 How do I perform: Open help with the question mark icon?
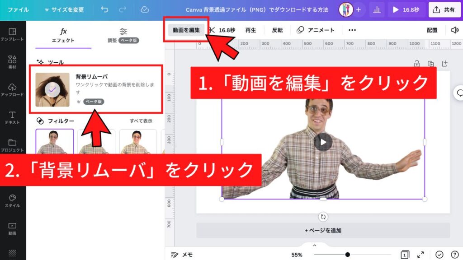click(x=455, y=255)
